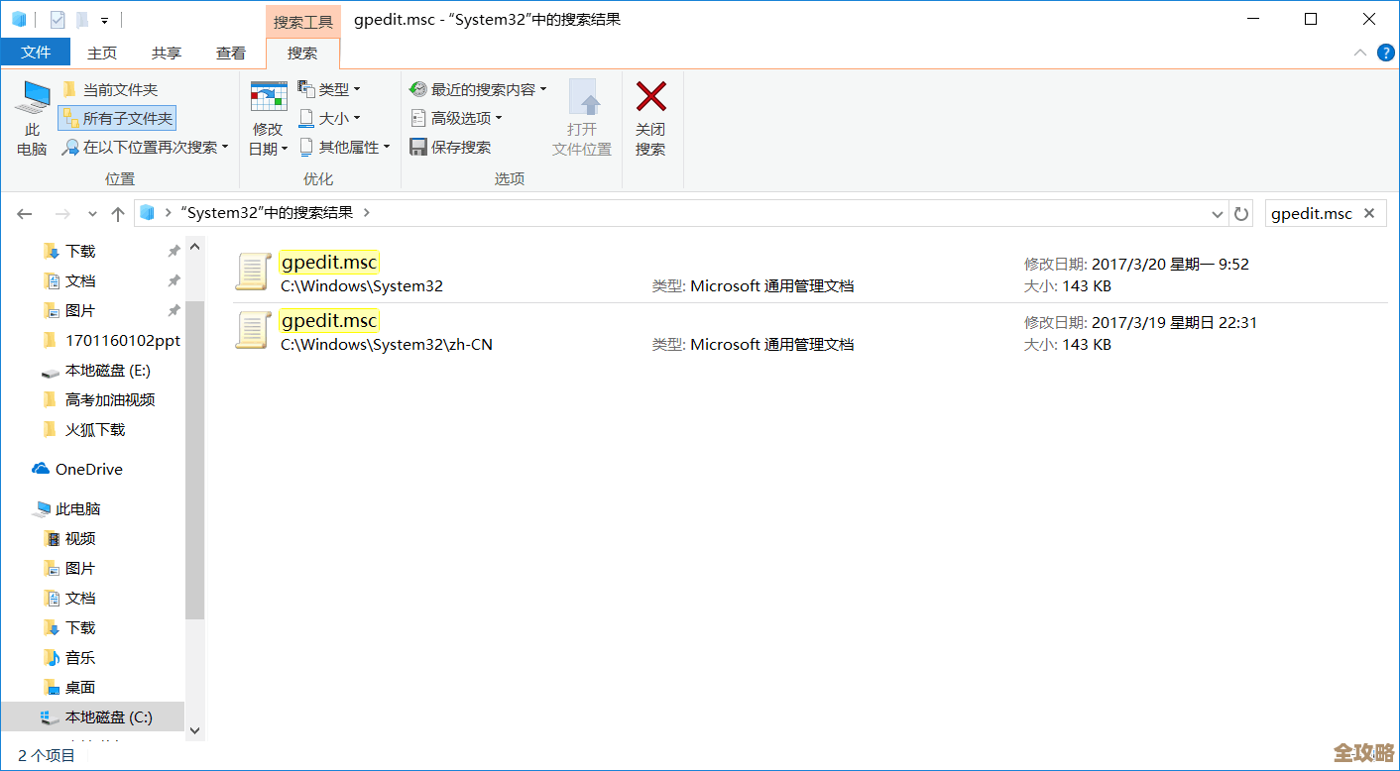This screenshot has width=1400, height=771.
Task: Click the up-one-level arrow icon
Action: pos(117,212)
